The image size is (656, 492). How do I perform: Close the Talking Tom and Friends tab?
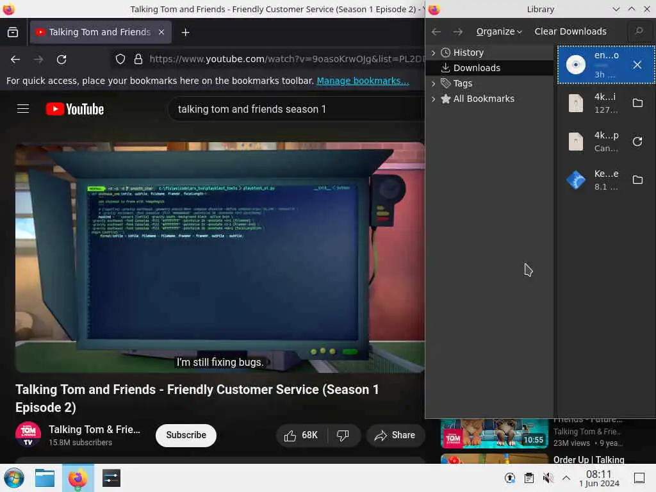point(161,32)
